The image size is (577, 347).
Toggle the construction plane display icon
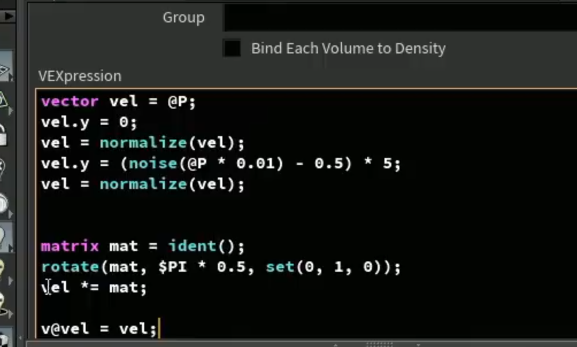click(5, 68)
